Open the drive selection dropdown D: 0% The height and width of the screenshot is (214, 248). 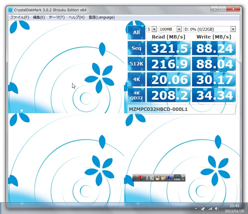coord(209,29)
